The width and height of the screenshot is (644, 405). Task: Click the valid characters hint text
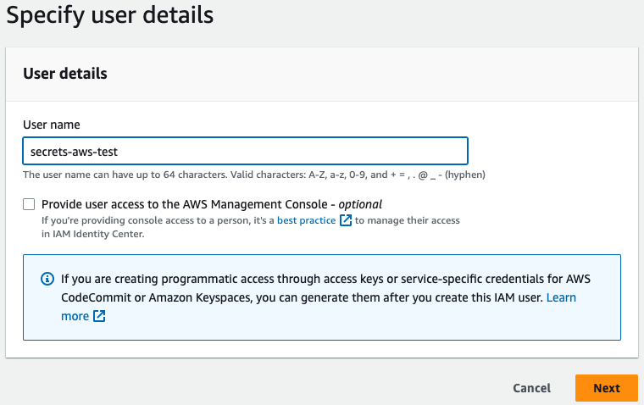[253, 175]
